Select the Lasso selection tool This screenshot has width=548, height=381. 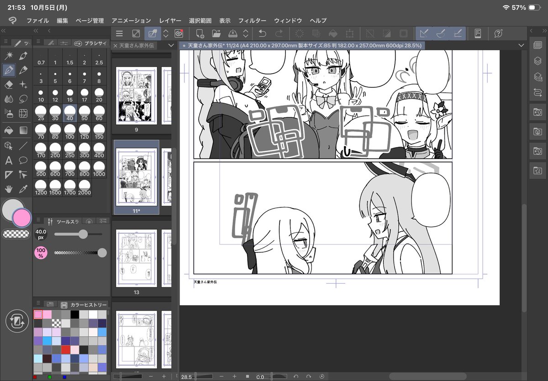coord(23,99)
